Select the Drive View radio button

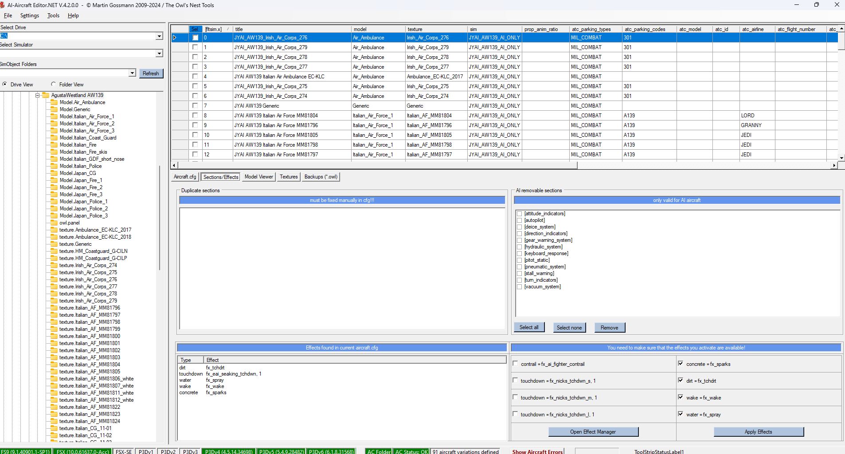pyautogui.click(x=5, y=84)
